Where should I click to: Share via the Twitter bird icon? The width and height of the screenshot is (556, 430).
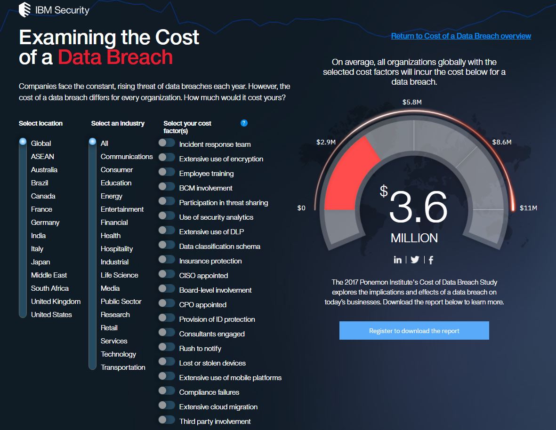coord(415,260)
